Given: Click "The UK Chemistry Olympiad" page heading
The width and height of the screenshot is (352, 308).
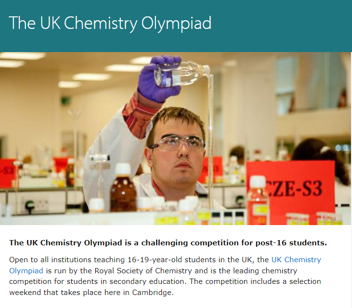Looking at the screenshot, I should (x=110, y=23).
